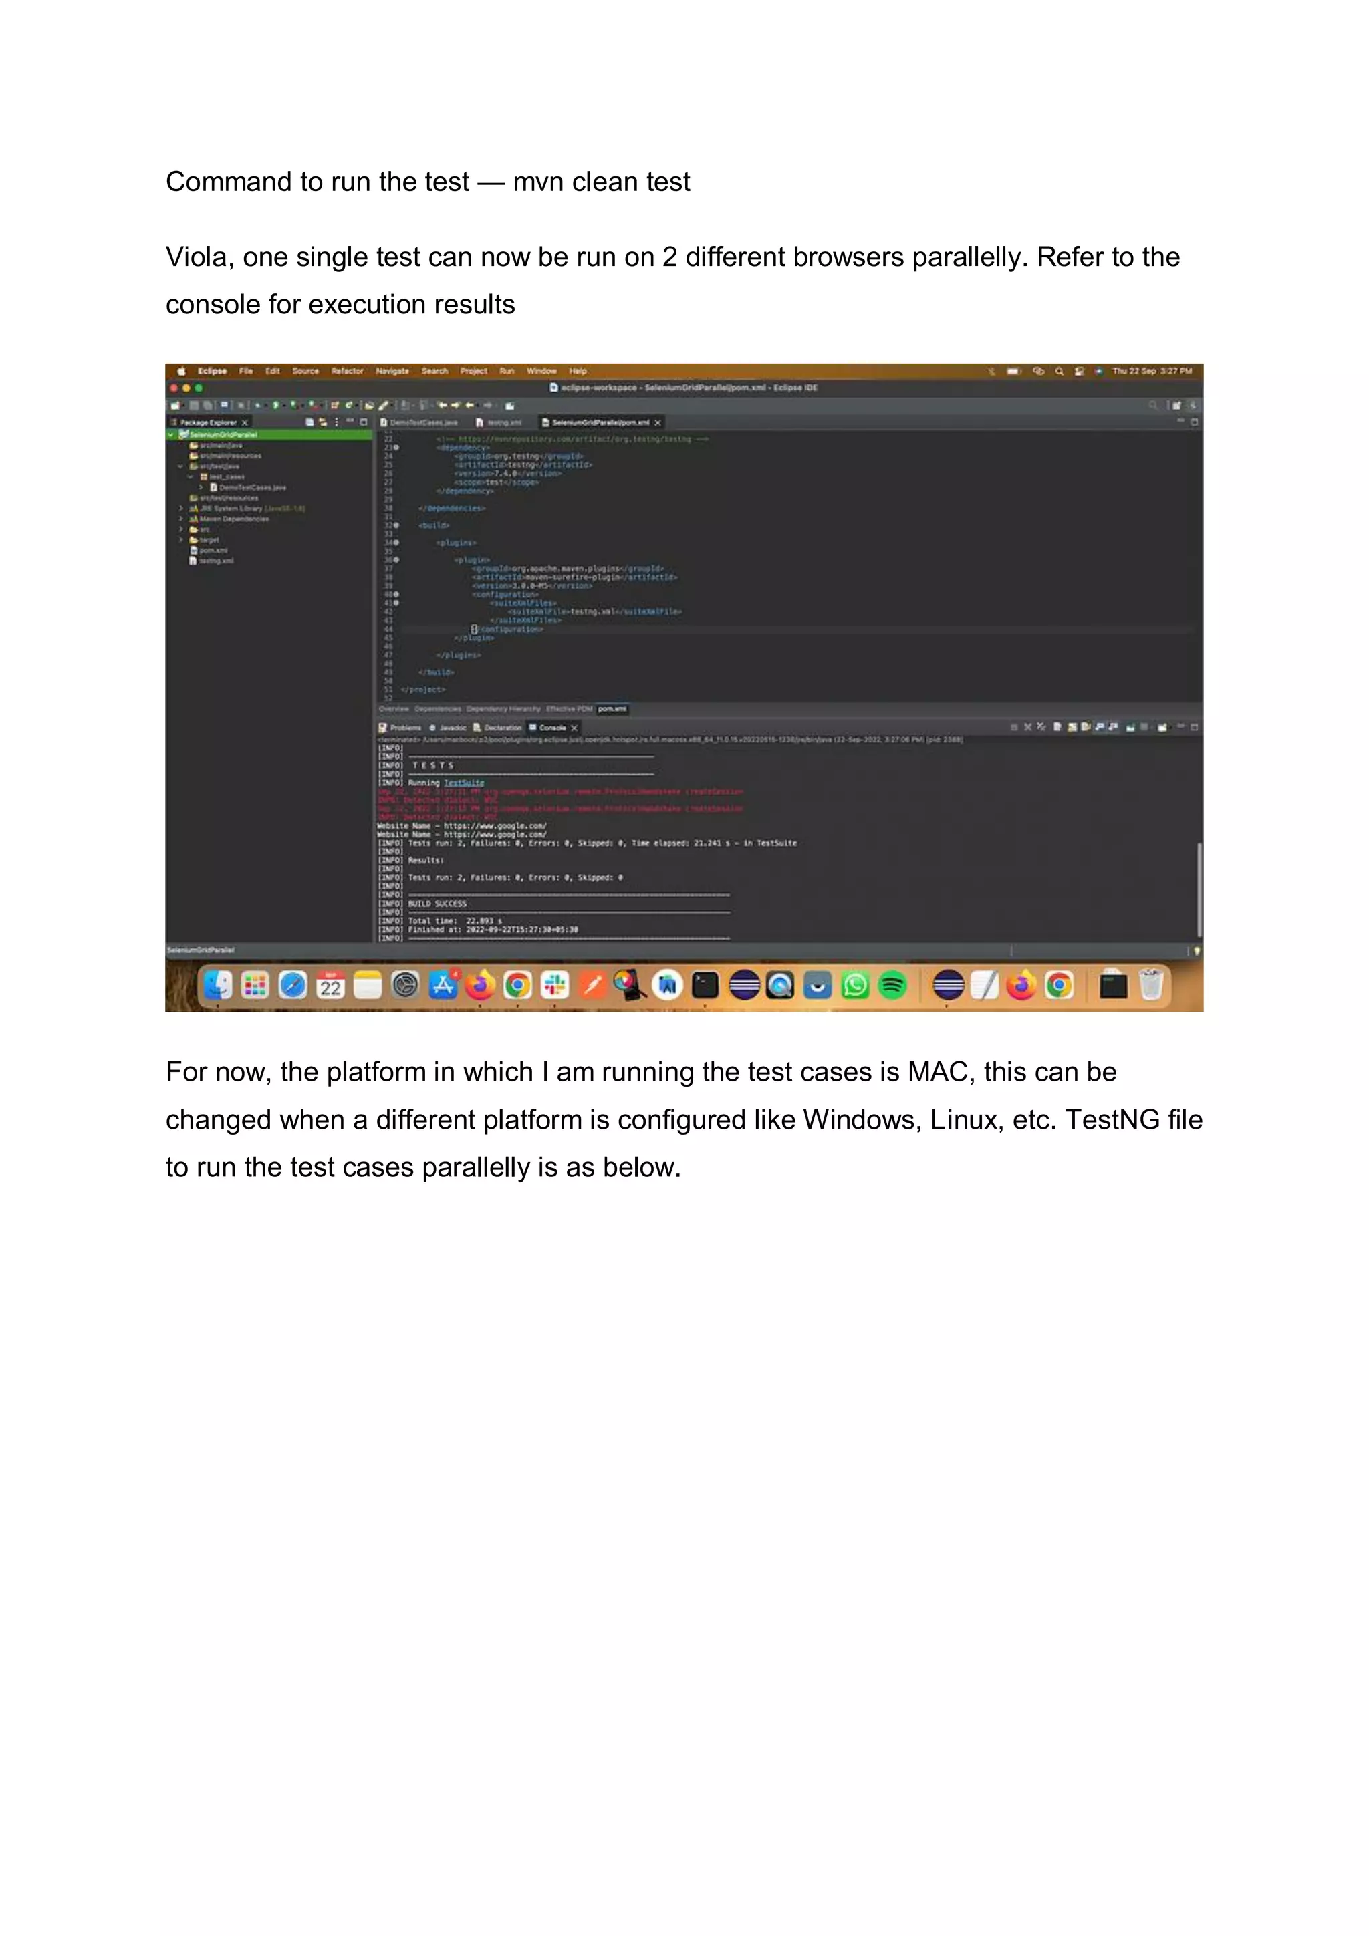Collapse the SeleniumGridParallel project node
This screenshot has width=1369, height=1936.
(x=171, y=435)
